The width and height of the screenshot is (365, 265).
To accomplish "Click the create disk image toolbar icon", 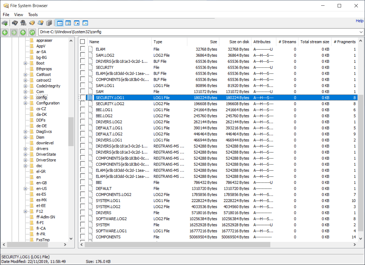I will pos(40,23).
